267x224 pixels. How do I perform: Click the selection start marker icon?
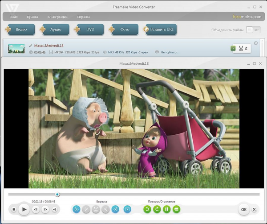tap(76, 209)
